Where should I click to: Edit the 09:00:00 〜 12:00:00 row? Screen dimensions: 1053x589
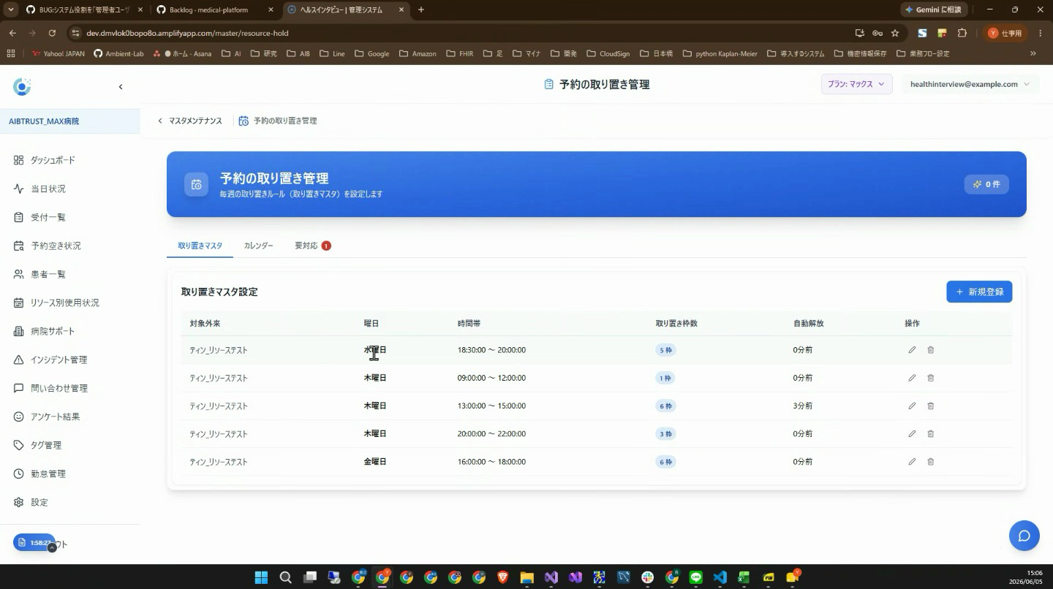click(912, 378)
